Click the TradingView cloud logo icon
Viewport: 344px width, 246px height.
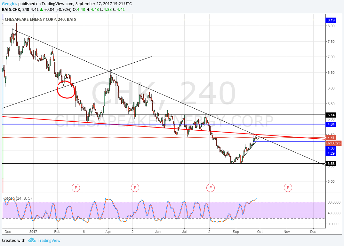coord(32,240)
